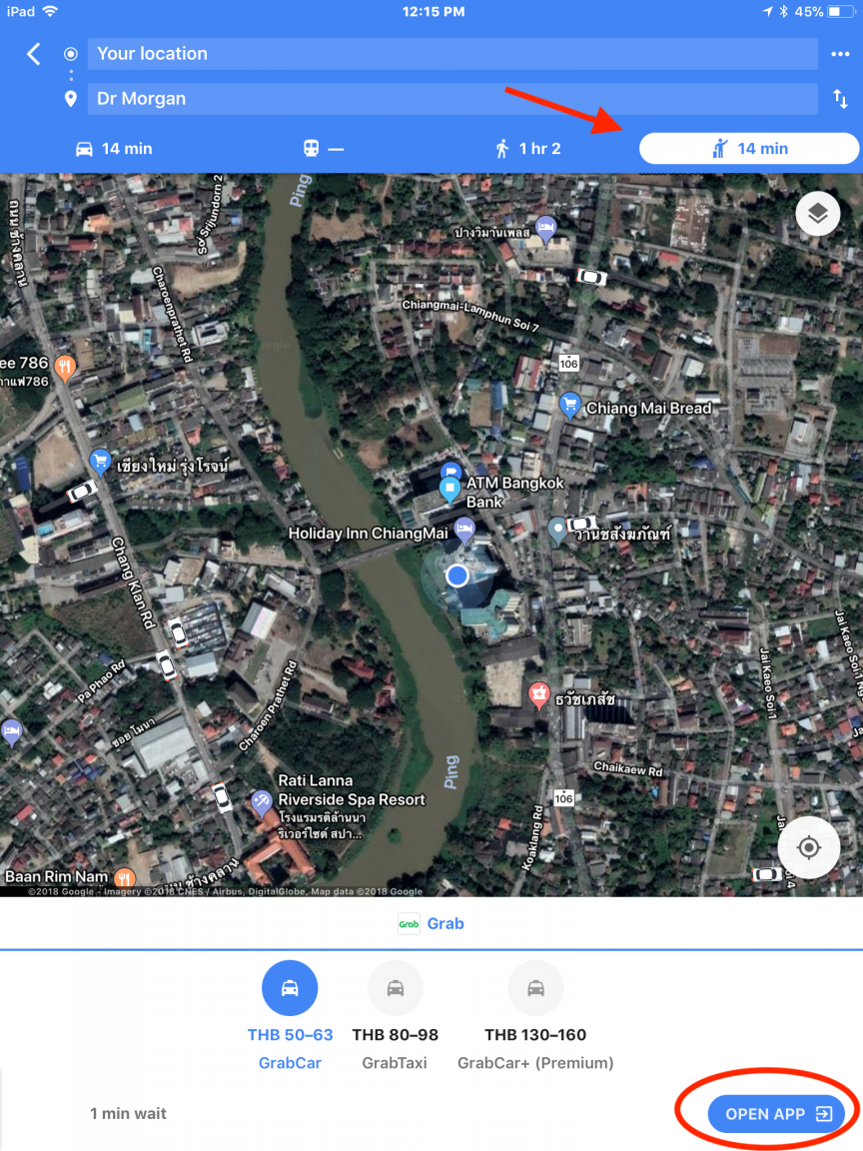Select the วานิชสังฆภัณฑ์ place marker
Screen dimensions: 863x1151
point(557,530)
